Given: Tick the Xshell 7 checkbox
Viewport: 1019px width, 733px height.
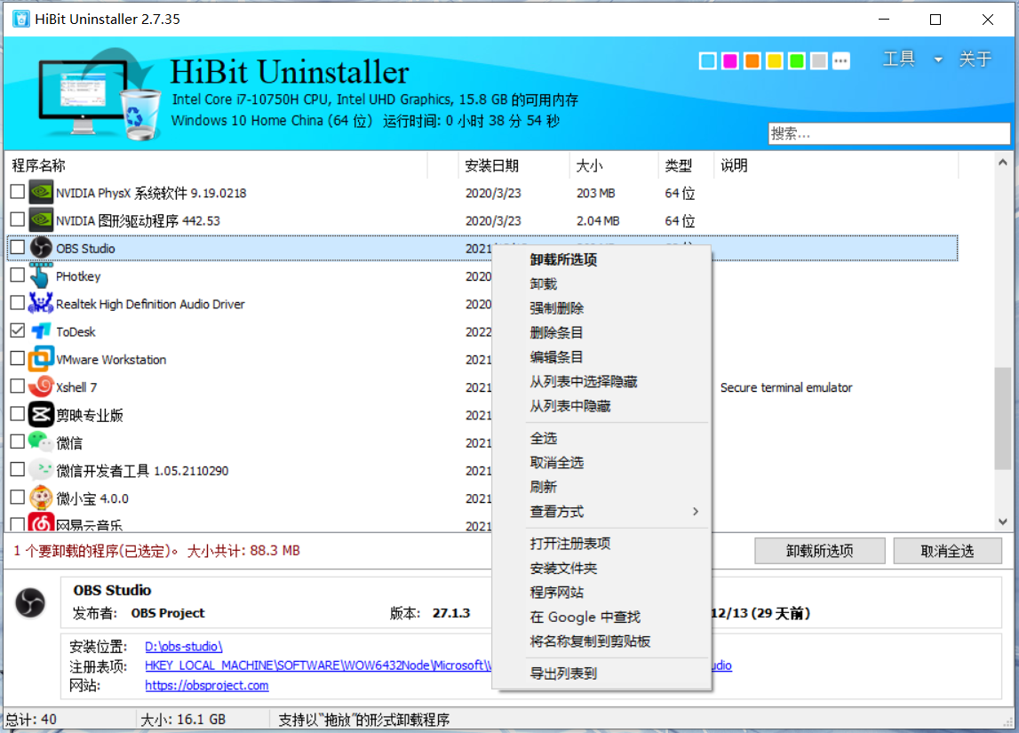Looking at the screenshot, I should tap(18, 386).
